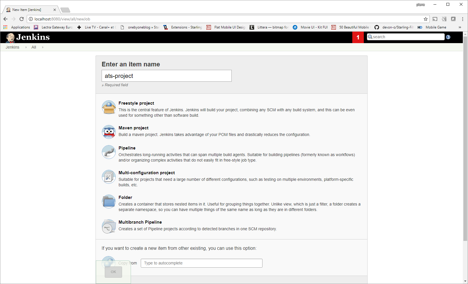Select Folder title text

(125, 197)
